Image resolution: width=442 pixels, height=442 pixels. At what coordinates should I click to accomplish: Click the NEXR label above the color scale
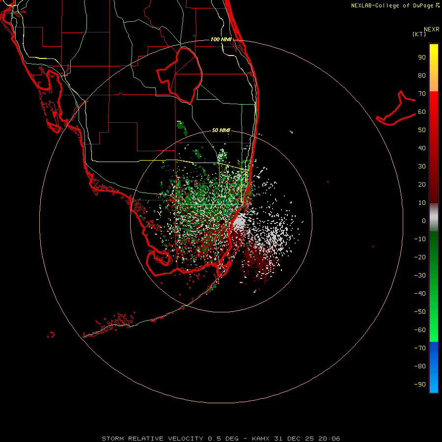tap(432, 29)
